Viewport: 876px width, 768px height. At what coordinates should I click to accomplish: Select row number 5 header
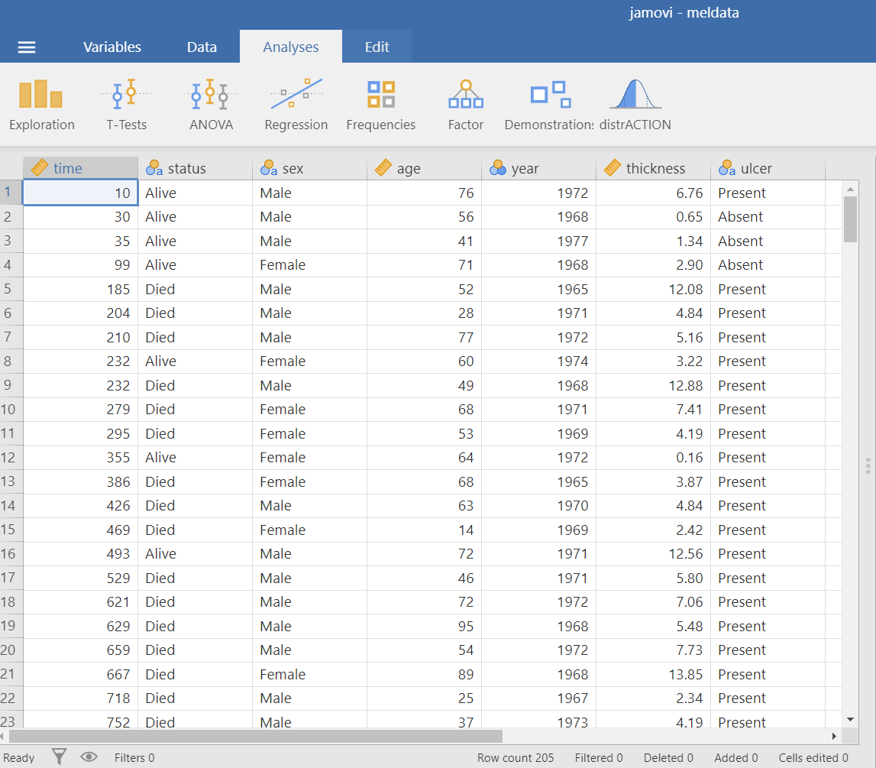[11, 290]
